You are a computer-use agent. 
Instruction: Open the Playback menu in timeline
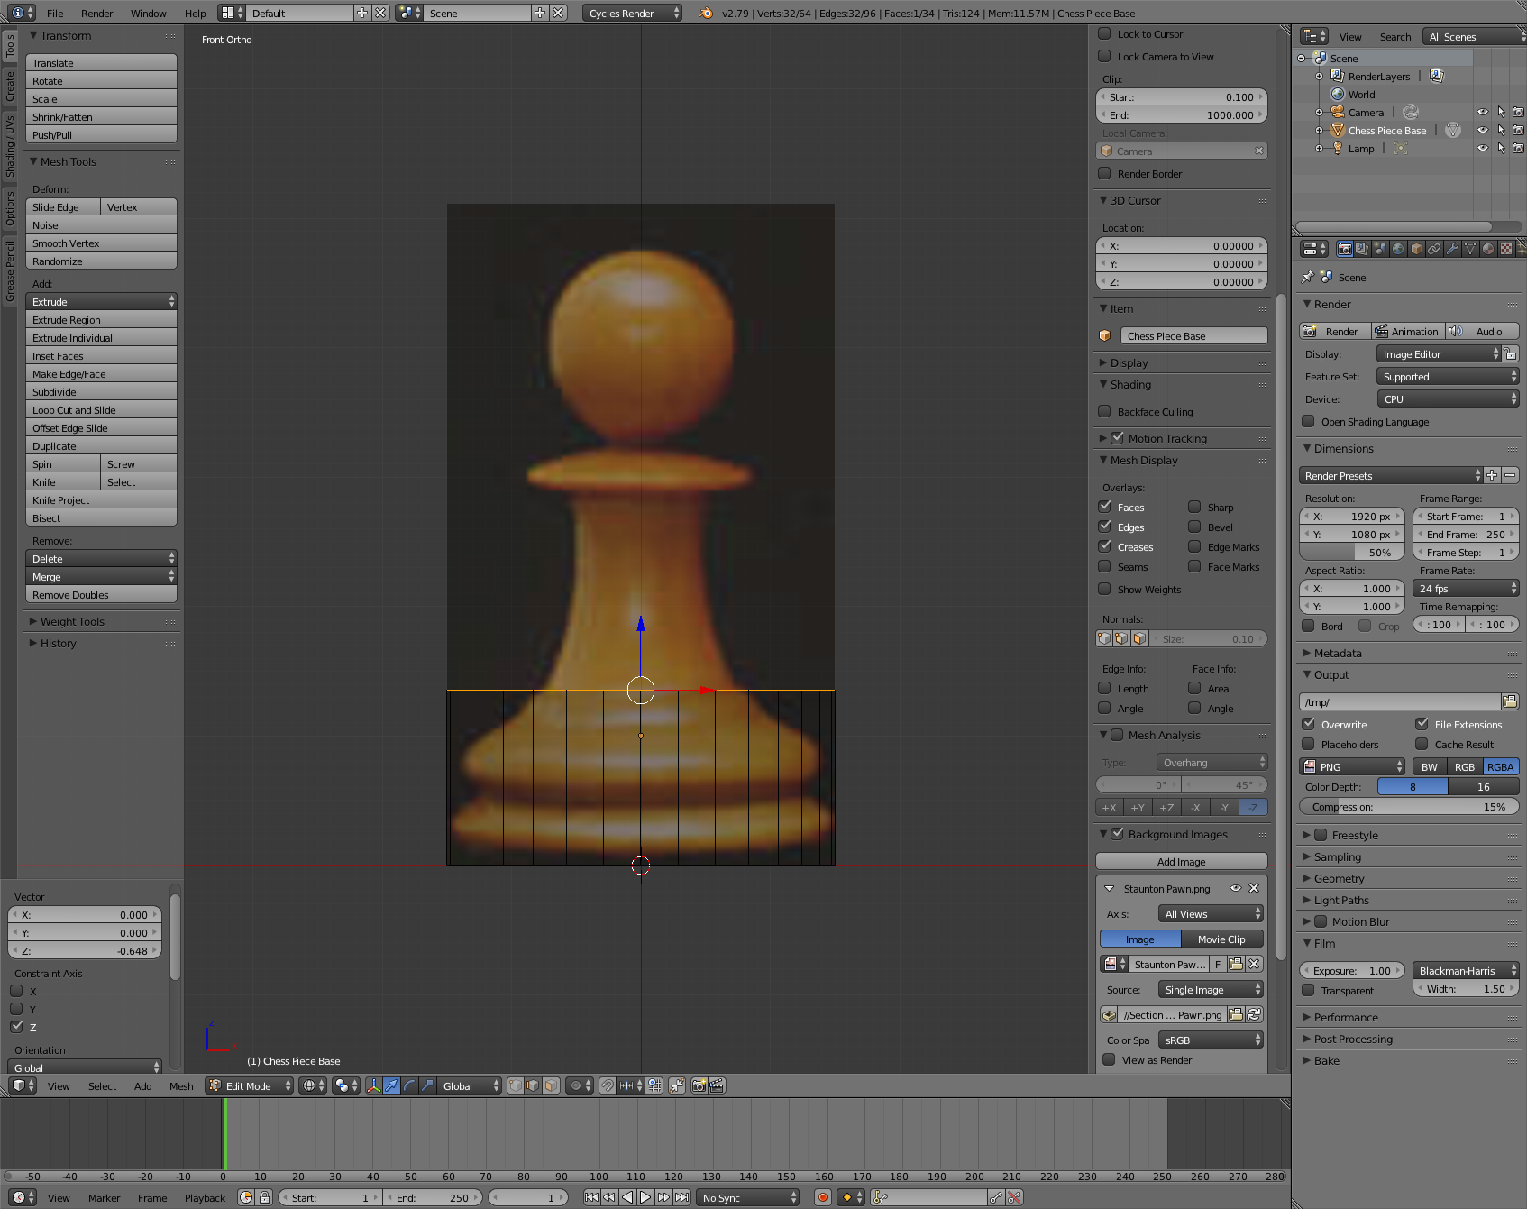point(205,1197)
